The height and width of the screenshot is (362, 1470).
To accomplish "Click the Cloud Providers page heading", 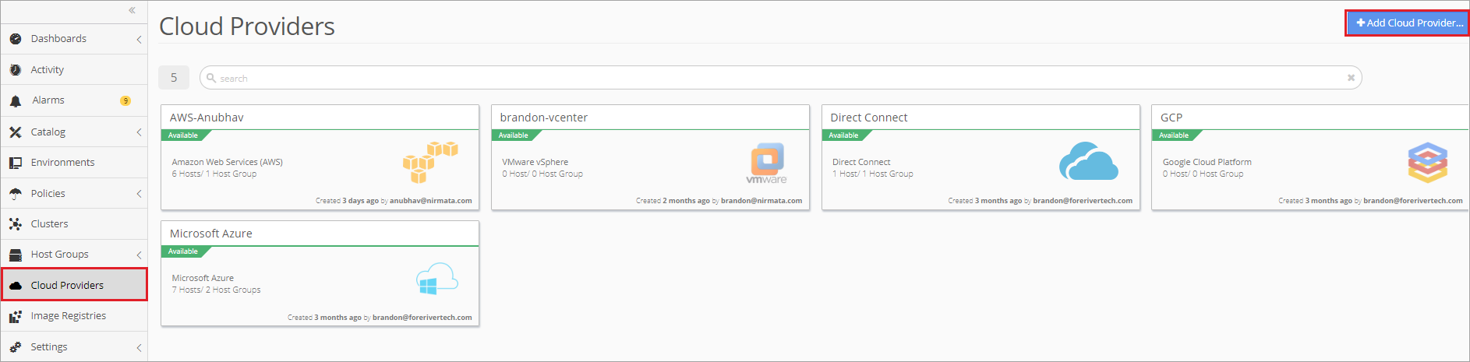I will pos(247,26).
